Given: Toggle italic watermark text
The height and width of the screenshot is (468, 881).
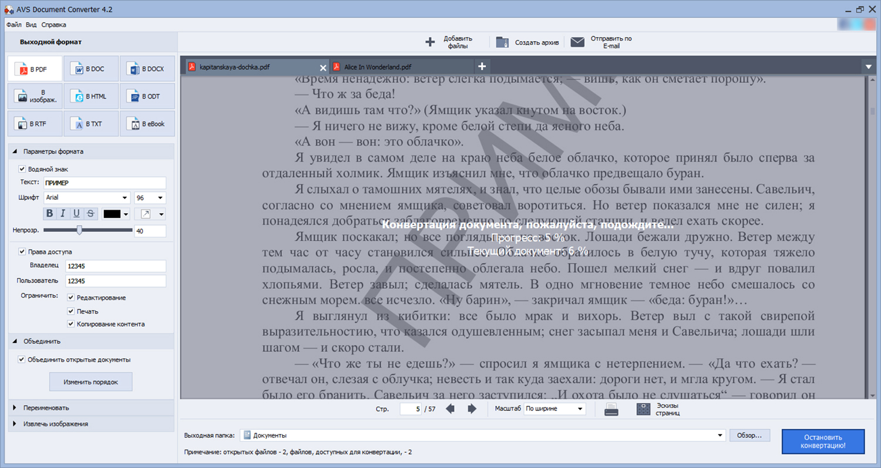Looking at the screenshot, I should pyautogui.click(x=63, y=213).
